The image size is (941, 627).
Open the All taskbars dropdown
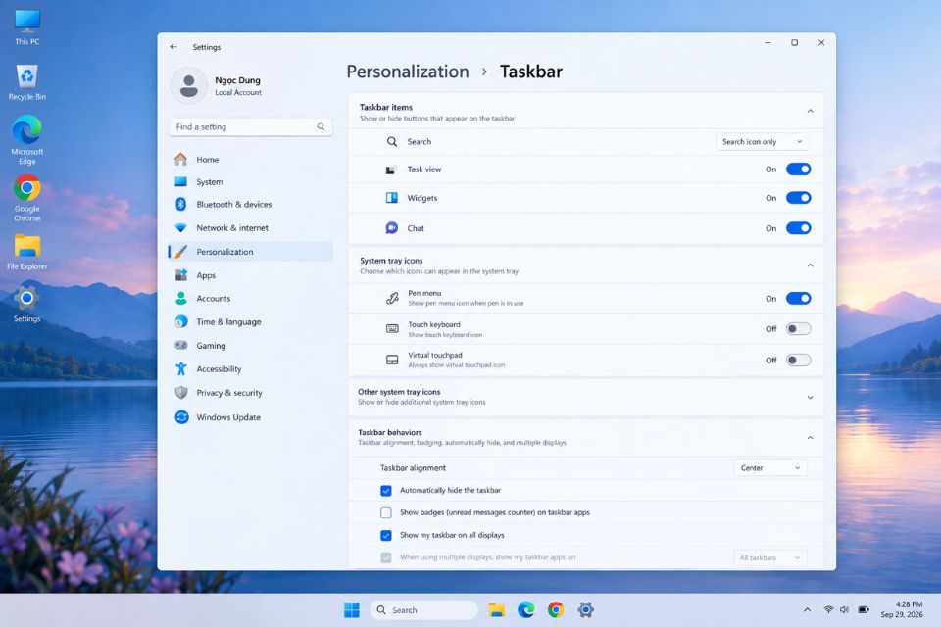tap(770, 558)
